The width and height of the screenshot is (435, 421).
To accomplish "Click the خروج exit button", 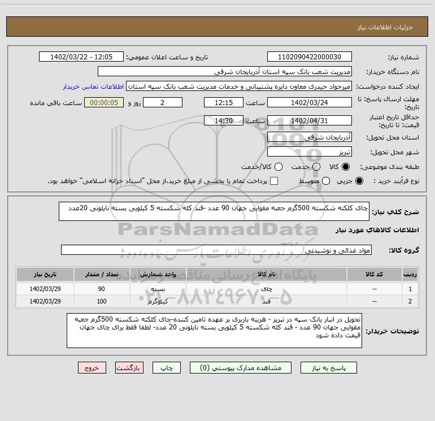I will click(92, 368).
